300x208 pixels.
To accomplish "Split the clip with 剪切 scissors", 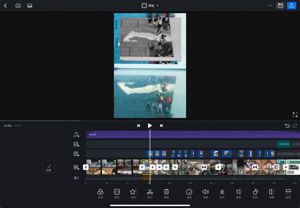I will tap(150, 194).
